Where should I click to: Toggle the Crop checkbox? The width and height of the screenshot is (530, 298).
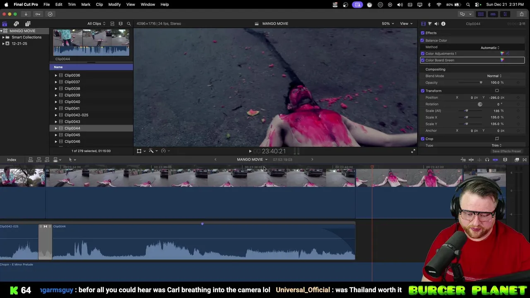[423, 139]
